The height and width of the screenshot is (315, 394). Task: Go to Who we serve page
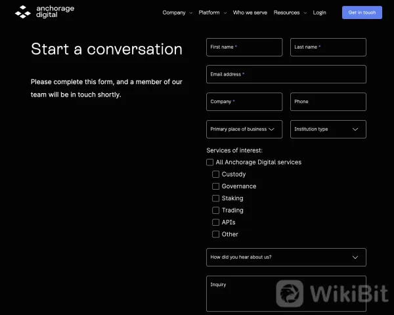click(x=250, y=12)
